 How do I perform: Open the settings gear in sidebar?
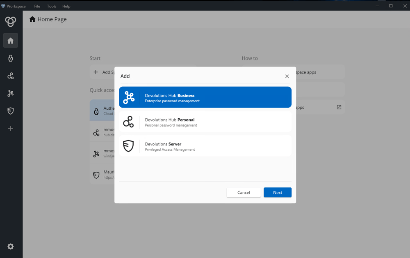coord(11,246)
